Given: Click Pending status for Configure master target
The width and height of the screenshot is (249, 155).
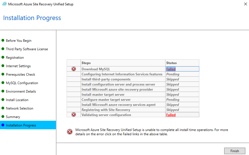Looking at the screenshot, I should click(x=173, y=100).
